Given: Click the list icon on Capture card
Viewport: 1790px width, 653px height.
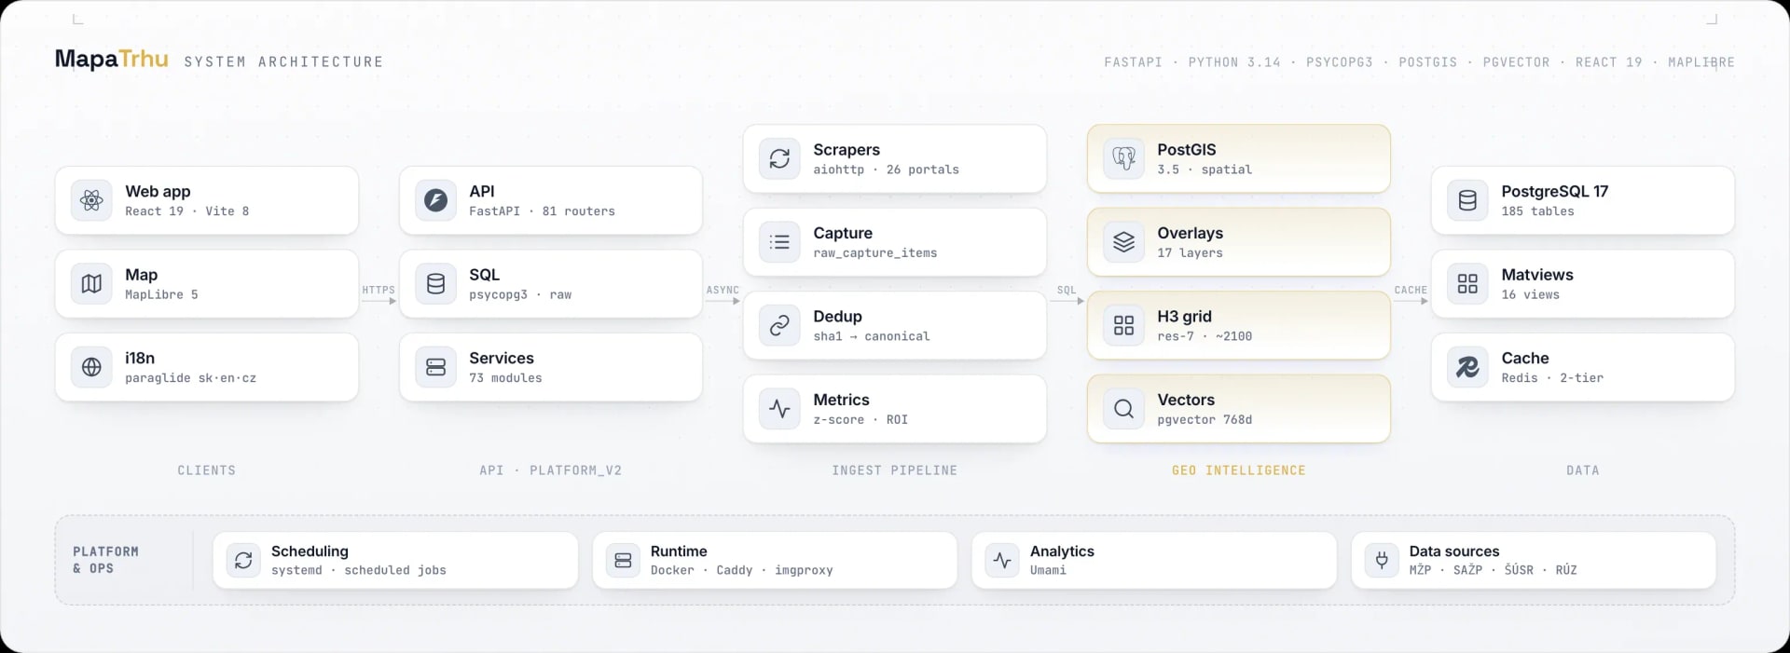Looking at the screenshot, I should (779, 242).
